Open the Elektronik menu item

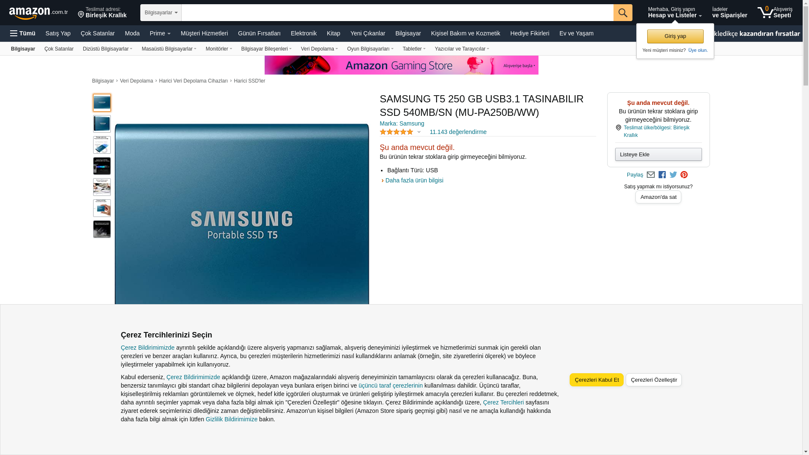[x=303, y=33]
